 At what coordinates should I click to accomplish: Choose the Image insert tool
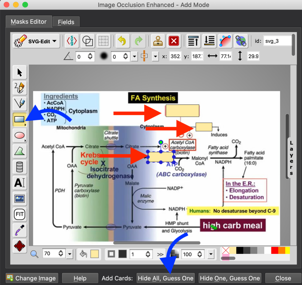coord(20,199)
